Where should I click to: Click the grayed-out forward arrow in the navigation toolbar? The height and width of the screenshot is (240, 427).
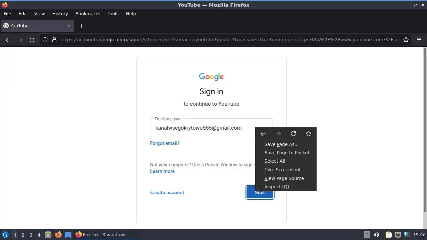tap(20, 40)
